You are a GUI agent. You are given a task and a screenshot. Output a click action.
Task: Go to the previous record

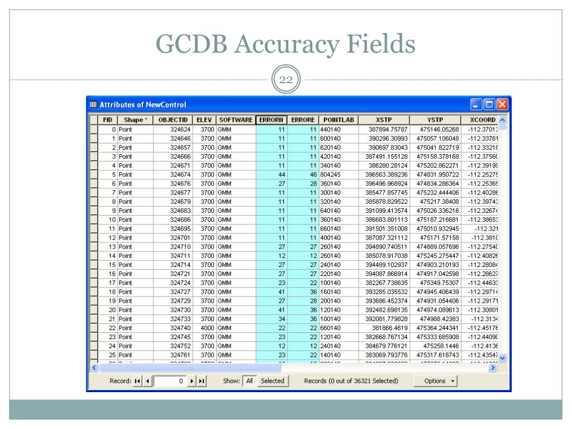147,381
